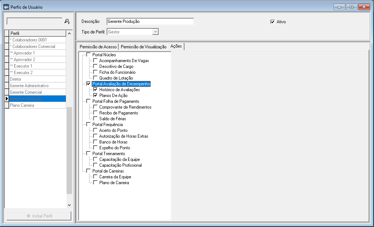Switch to Permissão de Acesso tab
Viewport: 374px width, 227px height.
pos(98,47)
